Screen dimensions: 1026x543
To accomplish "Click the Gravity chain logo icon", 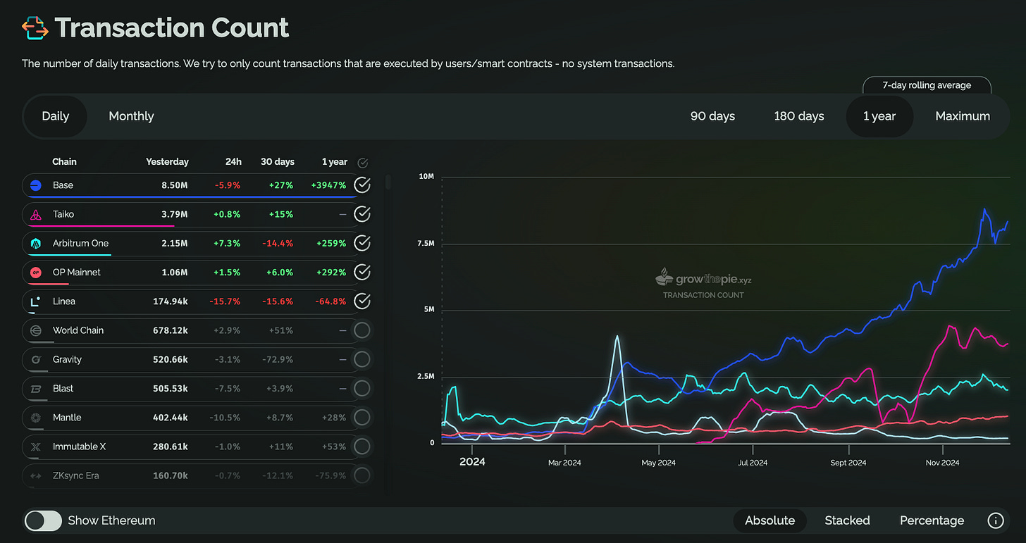I will [x=35, y=359].
